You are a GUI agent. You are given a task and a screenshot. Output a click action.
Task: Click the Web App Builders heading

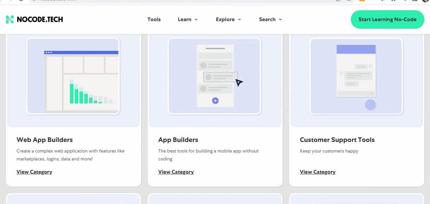pos(45,140)
